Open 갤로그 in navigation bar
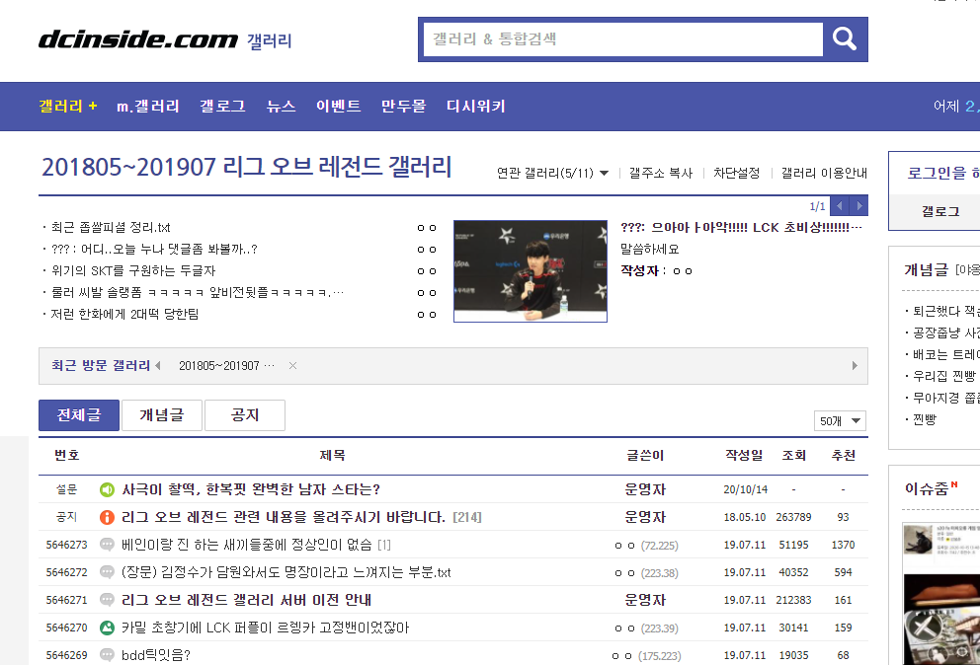980x665 pixels. pos(222,107)
